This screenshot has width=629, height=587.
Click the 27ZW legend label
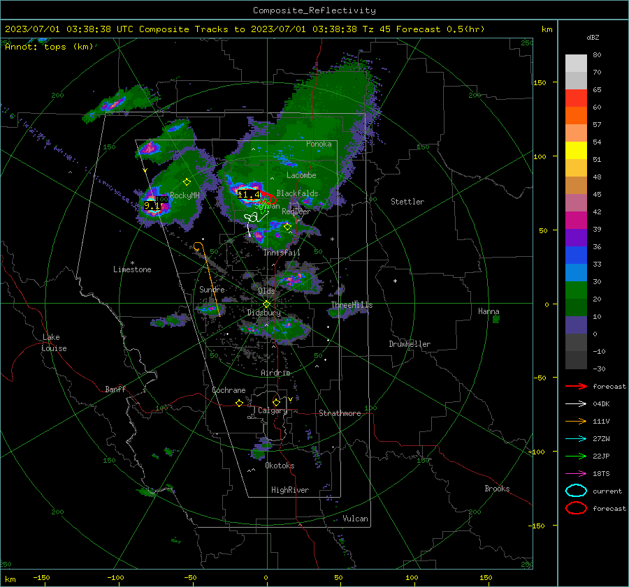pos(601,439)
